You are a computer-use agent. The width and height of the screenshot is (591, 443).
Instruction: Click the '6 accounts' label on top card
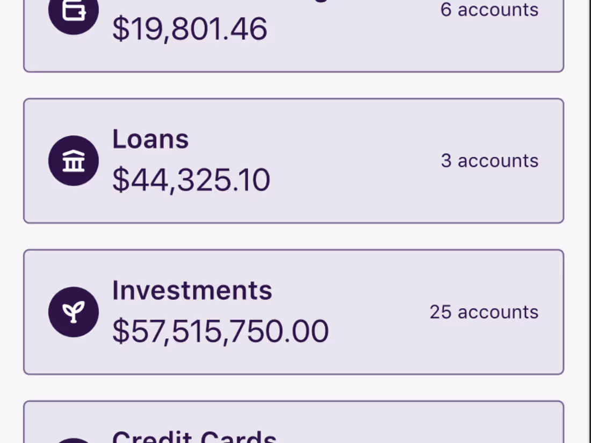pos(489,10)
